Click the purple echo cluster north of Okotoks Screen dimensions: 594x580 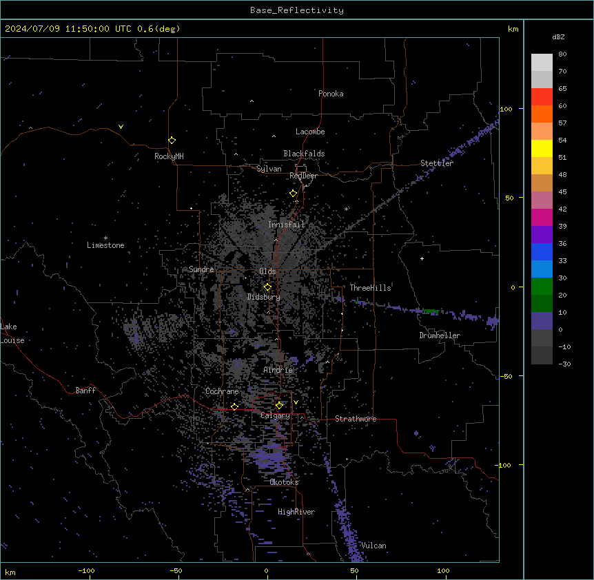point(269,457)
